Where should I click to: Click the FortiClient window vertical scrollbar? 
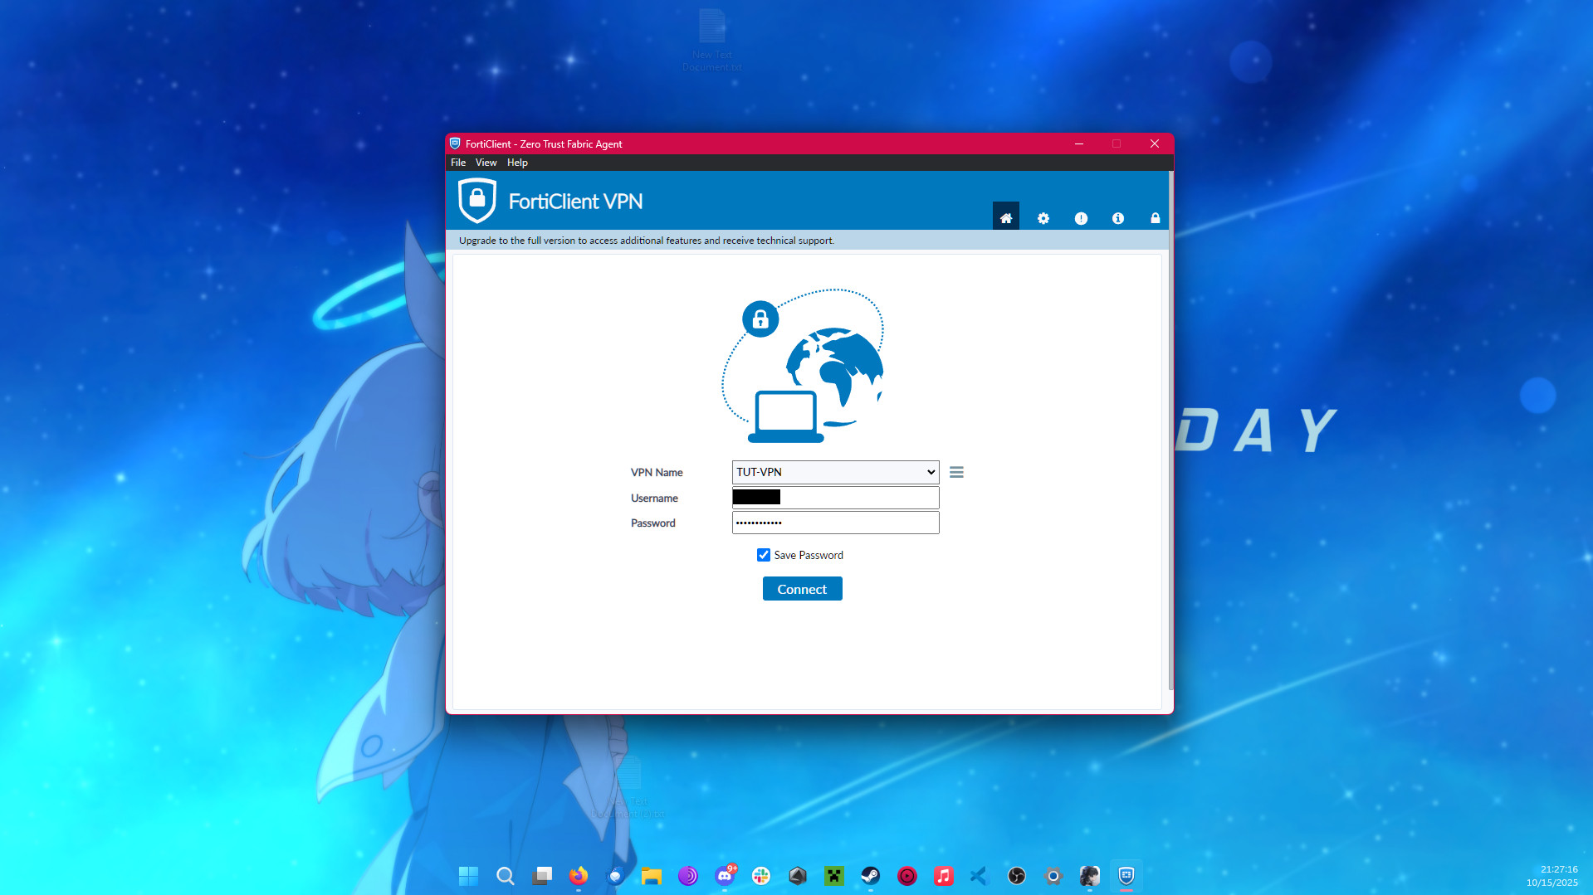coord(1170,431)
